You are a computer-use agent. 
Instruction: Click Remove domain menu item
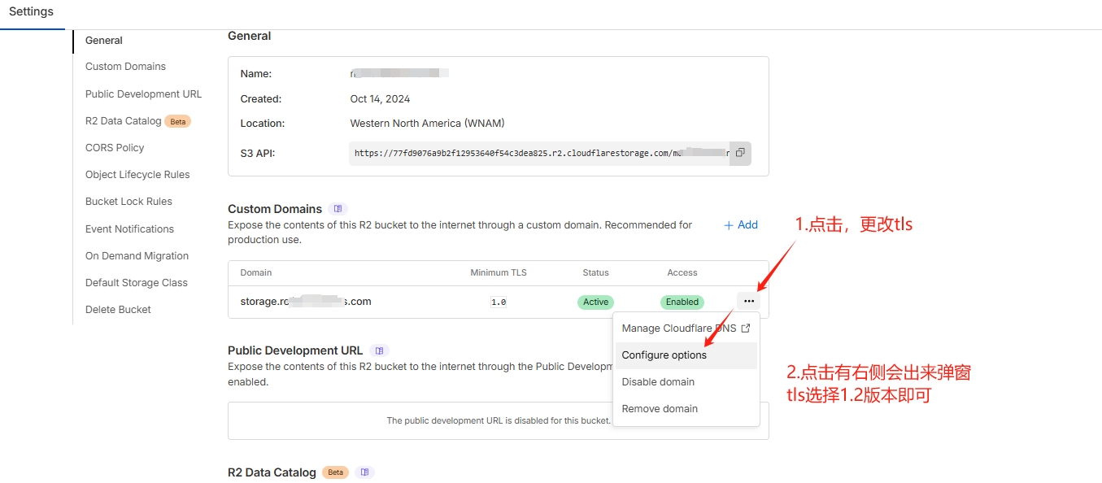(660, 409)
